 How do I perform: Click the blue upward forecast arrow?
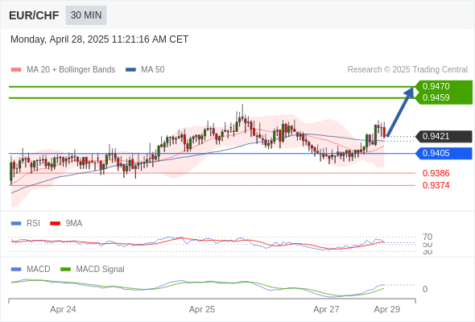[x=400, y=112]
